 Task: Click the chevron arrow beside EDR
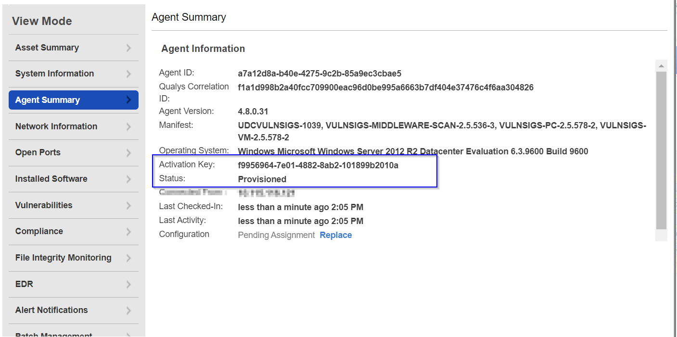pyautogui.click(x=128, y=285)
